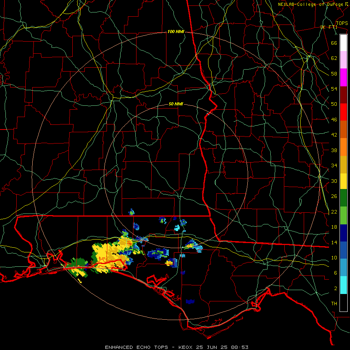Click the NEXLAB-College of DuPage credit text
The width and height of the screenshot is (350, 350).
(310, 4)
